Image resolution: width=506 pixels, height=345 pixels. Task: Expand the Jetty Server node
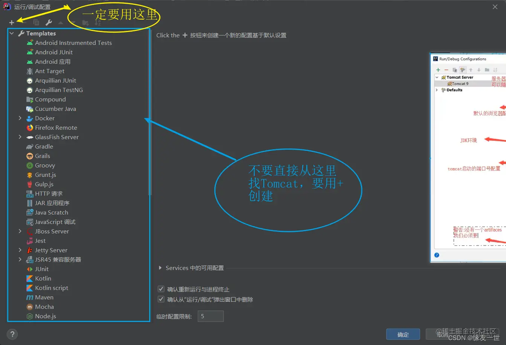[20, 250]
